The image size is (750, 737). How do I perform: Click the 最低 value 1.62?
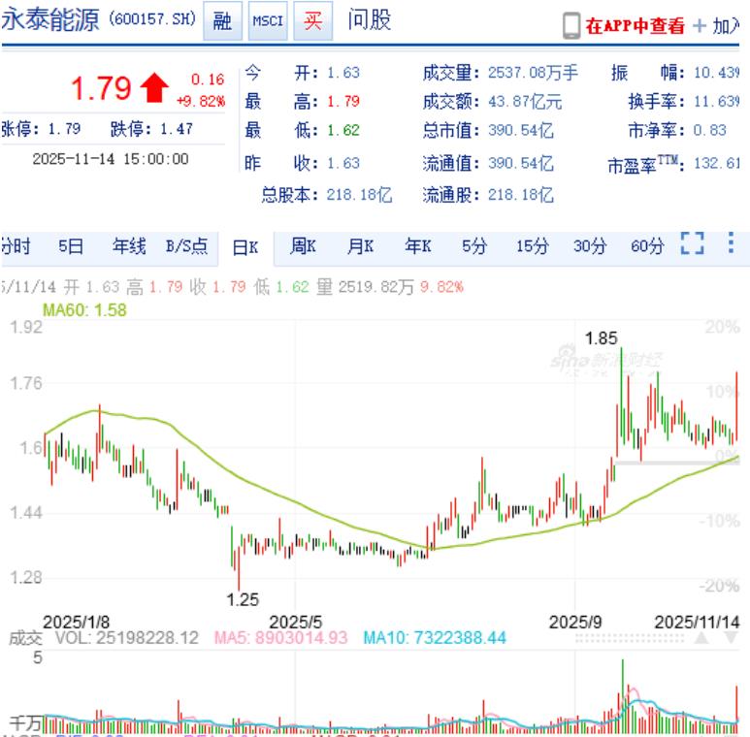point(343,131)
